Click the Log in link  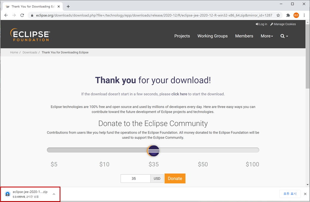click(261, 24)
